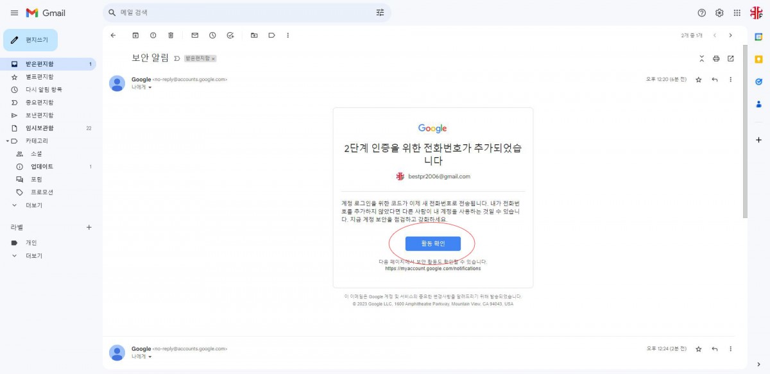Viewport: 770px width, 374px height.
Task: Delete this email using the trash icon
Action: pos(171,35)
